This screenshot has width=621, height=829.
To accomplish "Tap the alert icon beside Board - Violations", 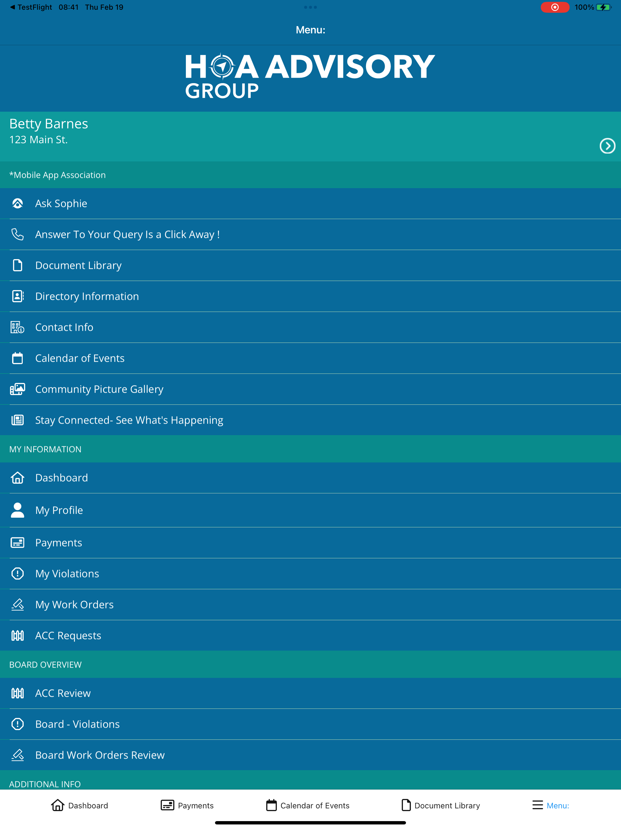I will pos(18,724).
